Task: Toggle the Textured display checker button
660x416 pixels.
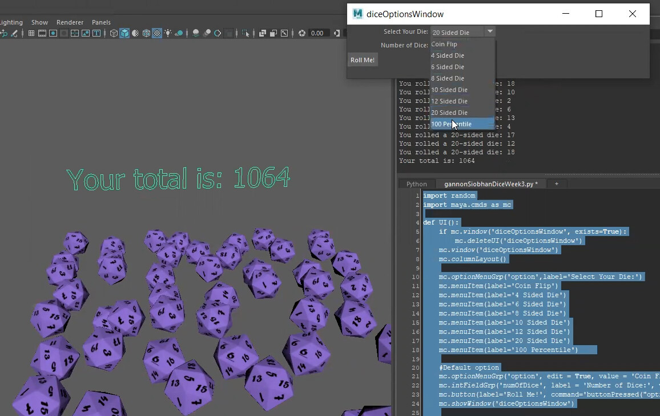Action: [157, 33]
